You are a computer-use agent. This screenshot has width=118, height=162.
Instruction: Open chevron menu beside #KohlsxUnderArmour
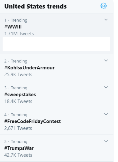(106, 61)
